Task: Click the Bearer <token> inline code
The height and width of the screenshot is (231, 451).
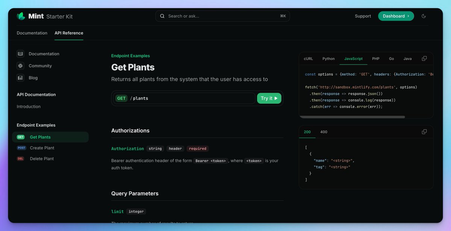Action: click(211, 161)
